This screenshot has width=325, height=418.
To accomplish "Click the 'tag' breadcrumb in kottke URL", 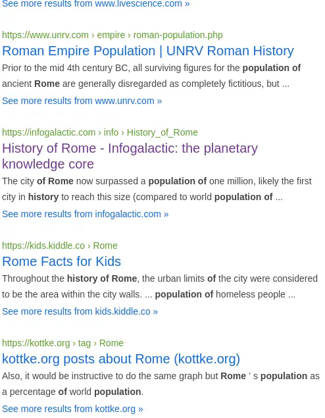I will click(84, 343).
